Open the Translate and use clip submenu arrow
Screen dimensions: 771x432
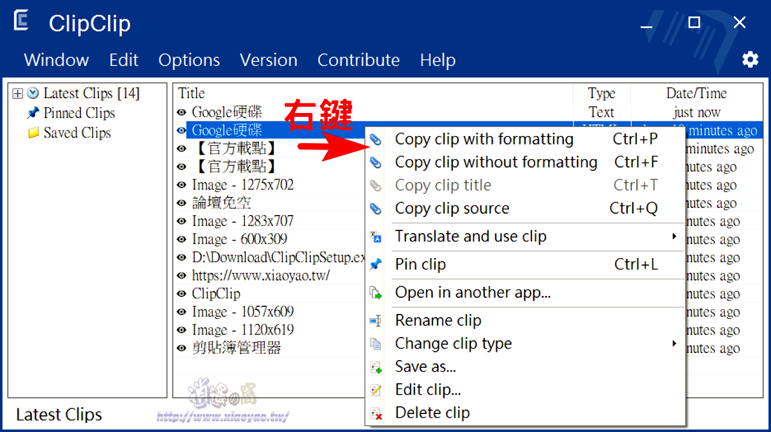[x=674, y=237]
